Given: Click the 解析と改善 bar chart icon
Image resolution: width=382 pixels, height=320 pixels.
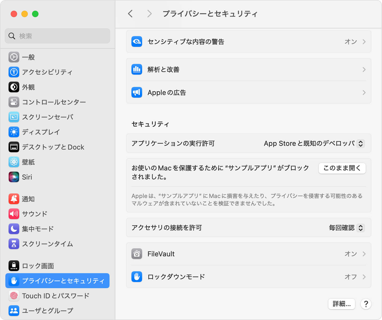Looking at the screenshot, I should coord(137,69).
